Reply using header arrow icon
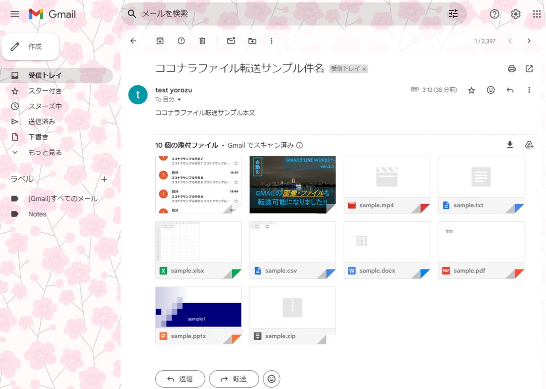546x389 pixels. click(510, 90)
